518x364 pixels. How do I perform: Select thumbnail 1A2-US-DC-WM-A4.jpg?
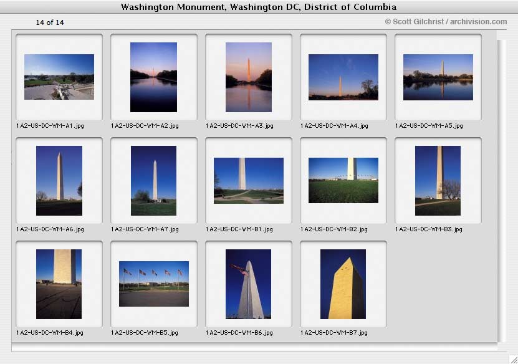[343, 77]
